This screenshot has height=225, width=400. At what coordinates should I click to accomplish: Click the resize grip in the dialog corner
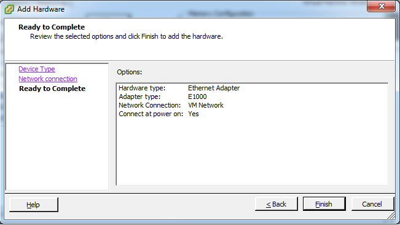391,216
